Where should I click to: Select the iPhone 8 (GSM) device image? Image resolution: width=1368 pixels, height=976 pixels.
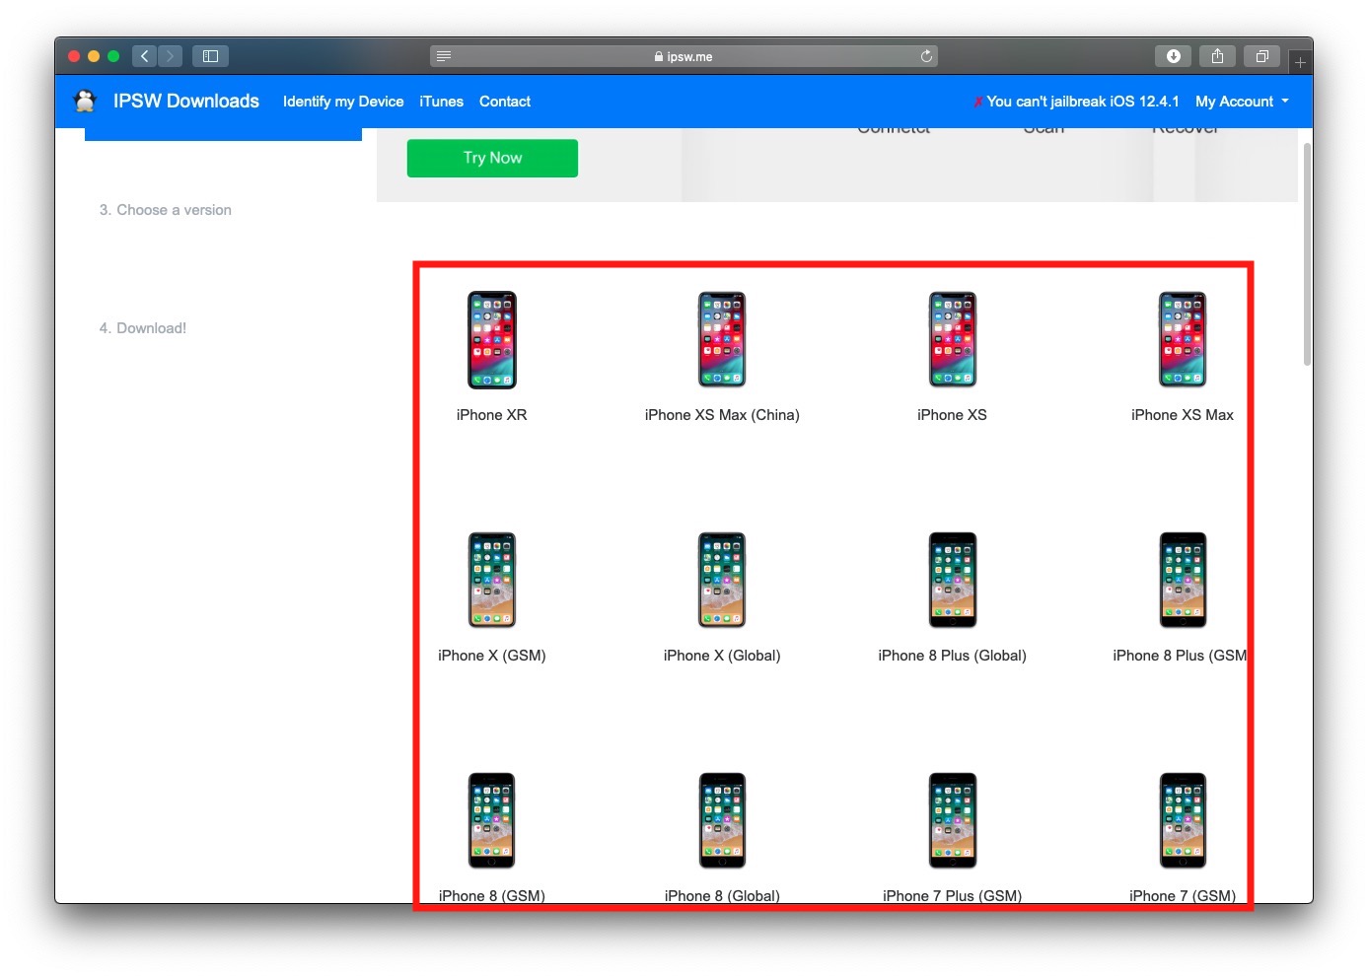coord(492,820)
